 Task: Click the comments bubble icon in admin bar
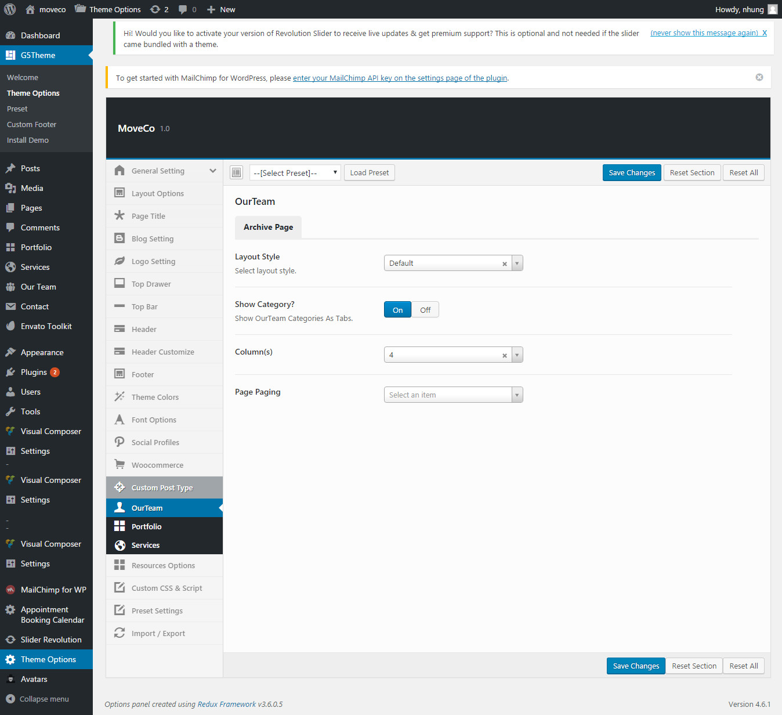tap(183, 9)
